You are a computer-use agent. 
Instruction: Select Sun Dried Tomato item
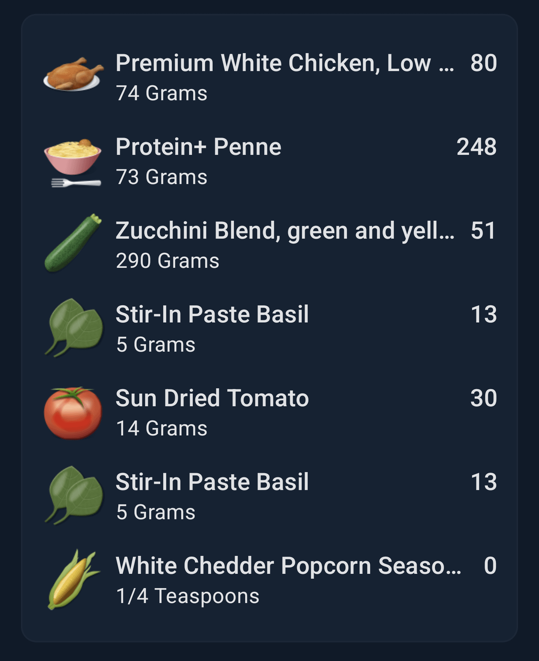[269, 413]
